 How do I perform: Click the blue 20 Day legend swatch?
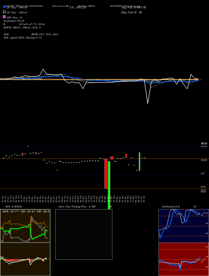pos(4,7)
